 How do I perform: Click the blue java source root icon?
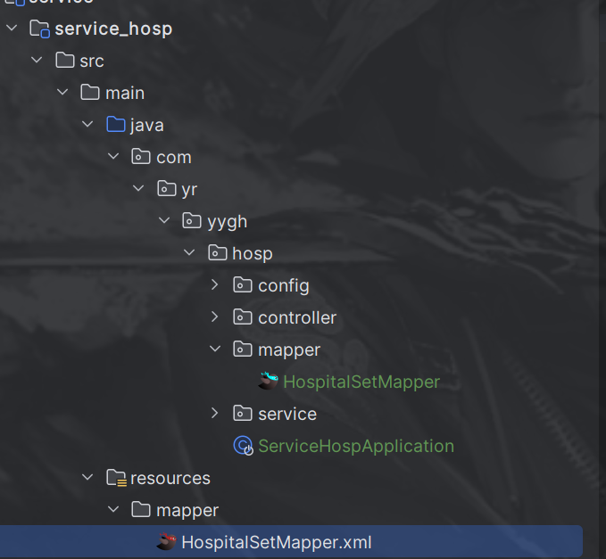(116, 124)
